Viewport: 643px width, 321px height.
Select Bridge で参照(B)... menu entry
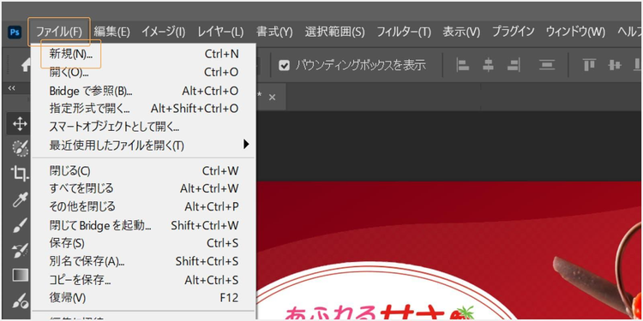click(x=143, y=91)
